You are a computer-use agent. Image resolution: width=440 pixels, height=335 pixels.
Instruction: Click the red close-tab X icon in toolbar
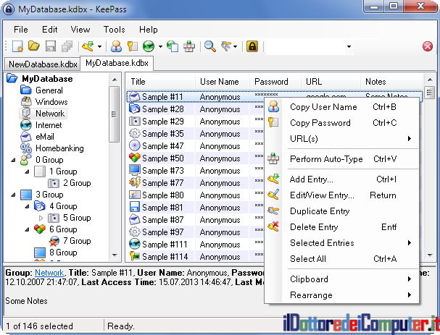[x=428, y=46]
